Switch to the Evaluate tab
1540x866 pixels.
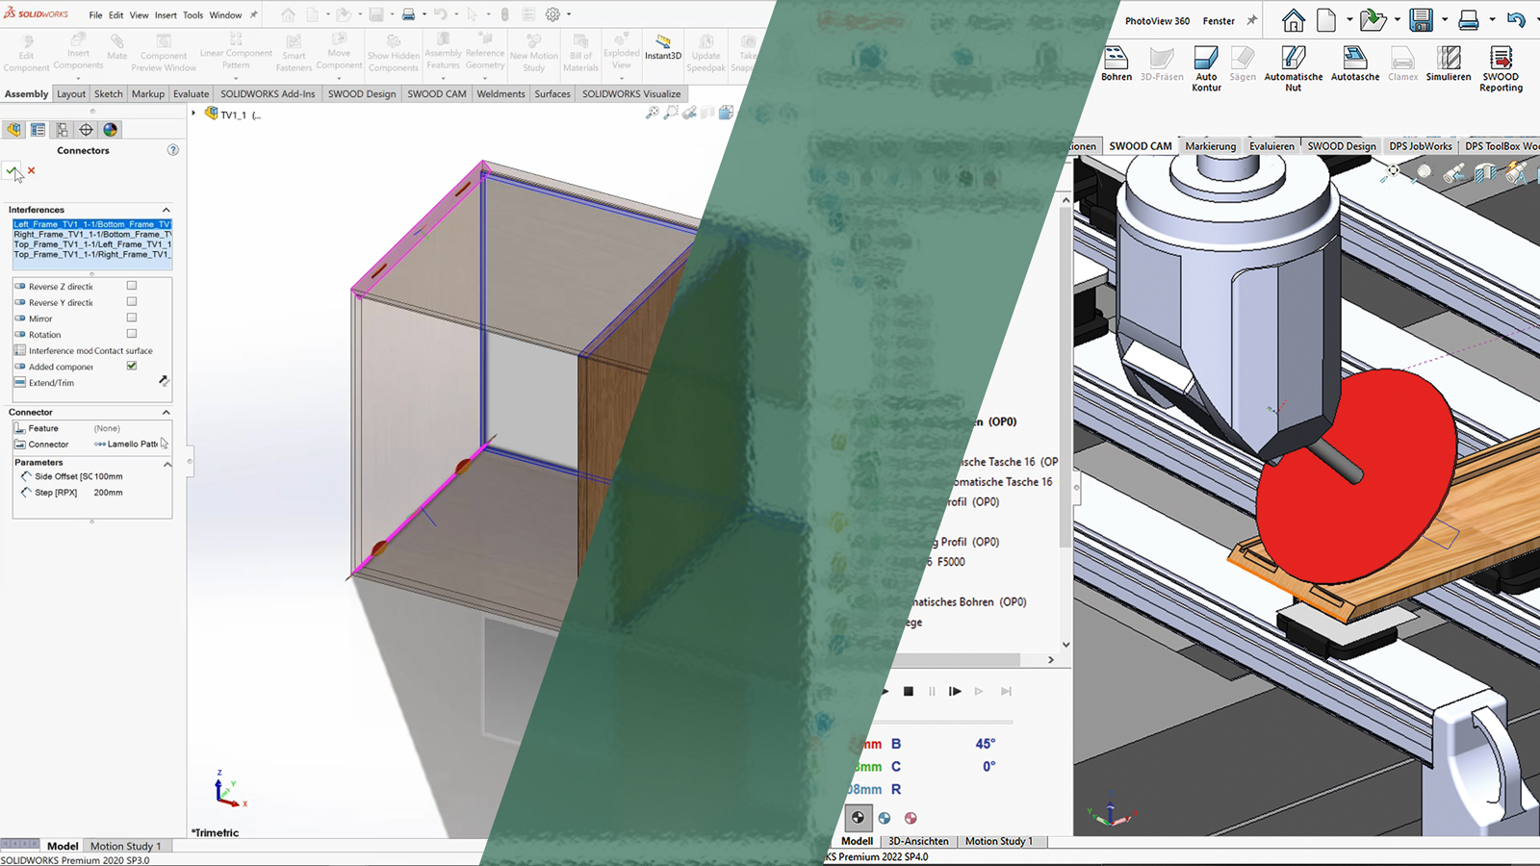pos(191,94)
